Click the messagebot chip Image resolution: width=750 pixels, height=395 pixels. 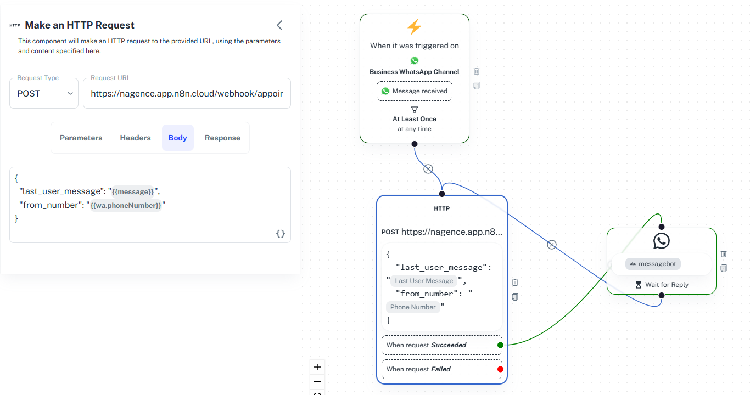coord(653,264)
